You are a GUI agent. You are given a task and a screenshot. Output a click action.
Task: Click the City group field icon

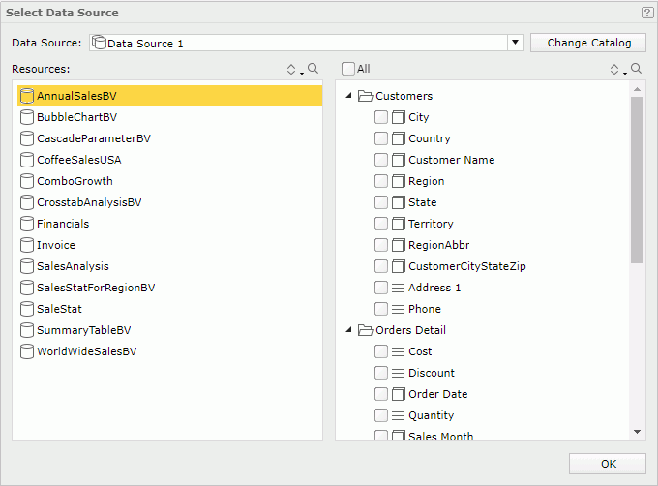(x=399, y=117)
